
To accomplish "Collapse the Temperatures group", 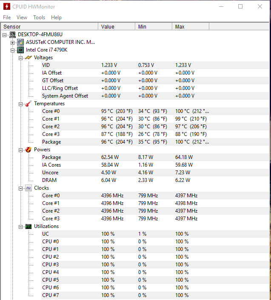I will (x=20, y=104).
